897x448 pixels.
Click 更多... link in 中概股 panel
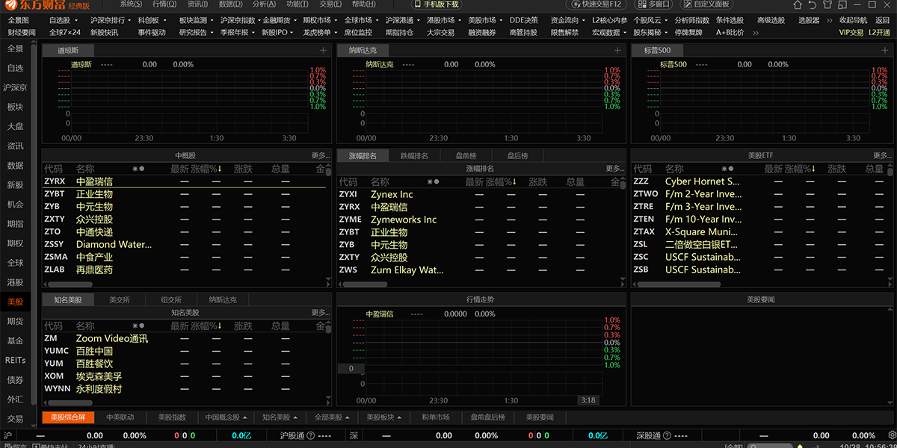[321, 156]
